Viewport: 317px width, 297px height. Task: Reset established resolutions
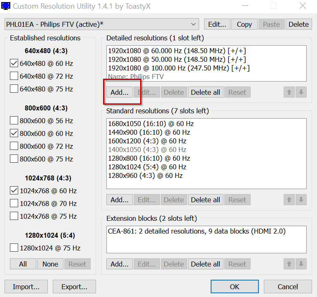click(x=77, y=264)
